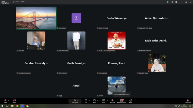The image size is (193, 108).
Task: Click green encryption shield icon
Action: click(x=168, y=2)
